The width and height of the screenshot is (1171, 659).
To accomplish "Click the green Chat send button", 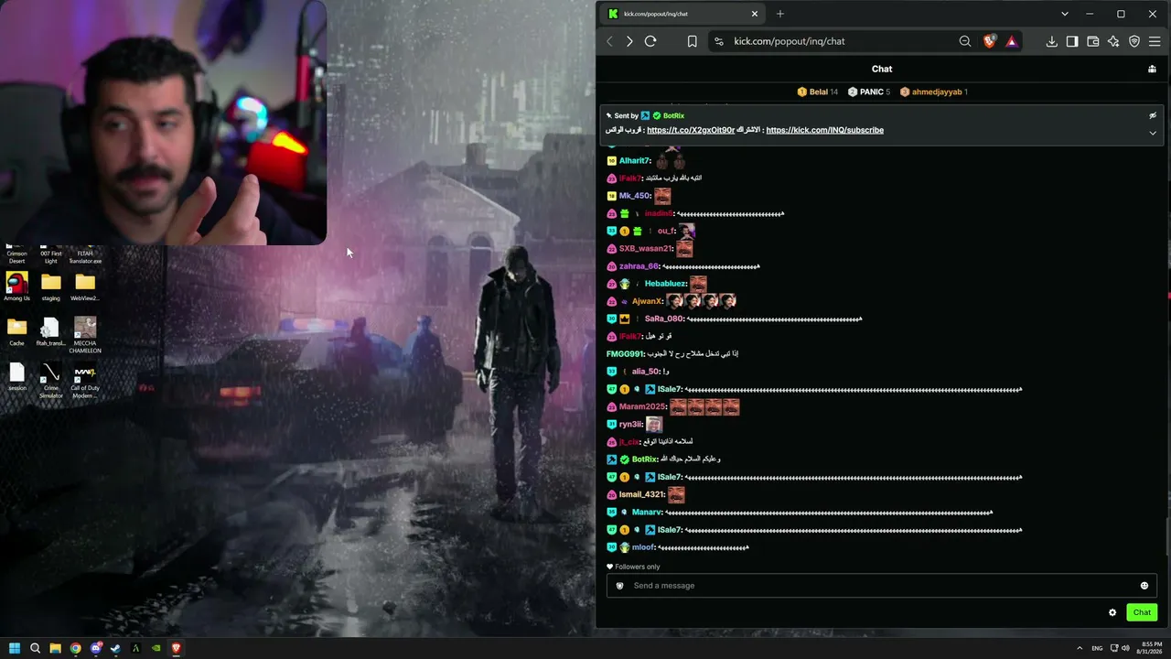I will [x=1142, y=612].
